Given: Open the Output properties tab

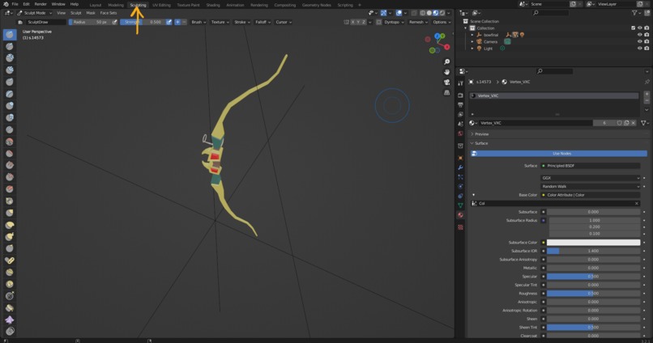Looking at the screenshot, I should click(x=460, y=105).
